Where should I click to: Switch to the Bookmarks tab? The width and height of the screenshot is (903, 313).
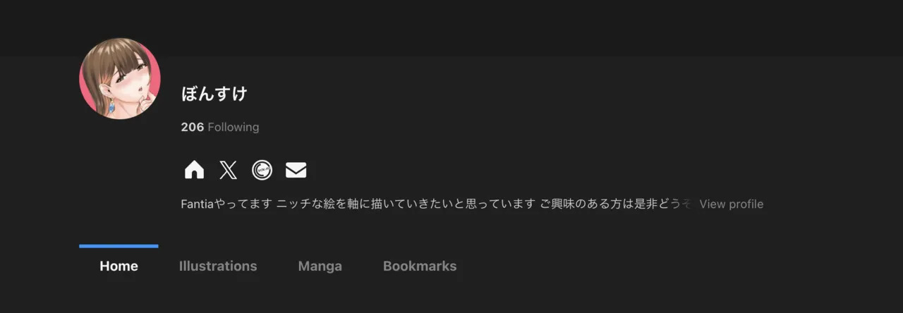[420, 266]
